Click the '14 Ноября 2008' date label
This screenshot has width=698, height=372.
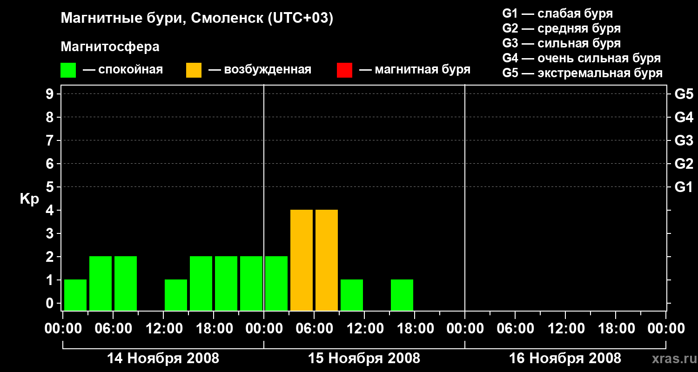[x=163, y=359]
